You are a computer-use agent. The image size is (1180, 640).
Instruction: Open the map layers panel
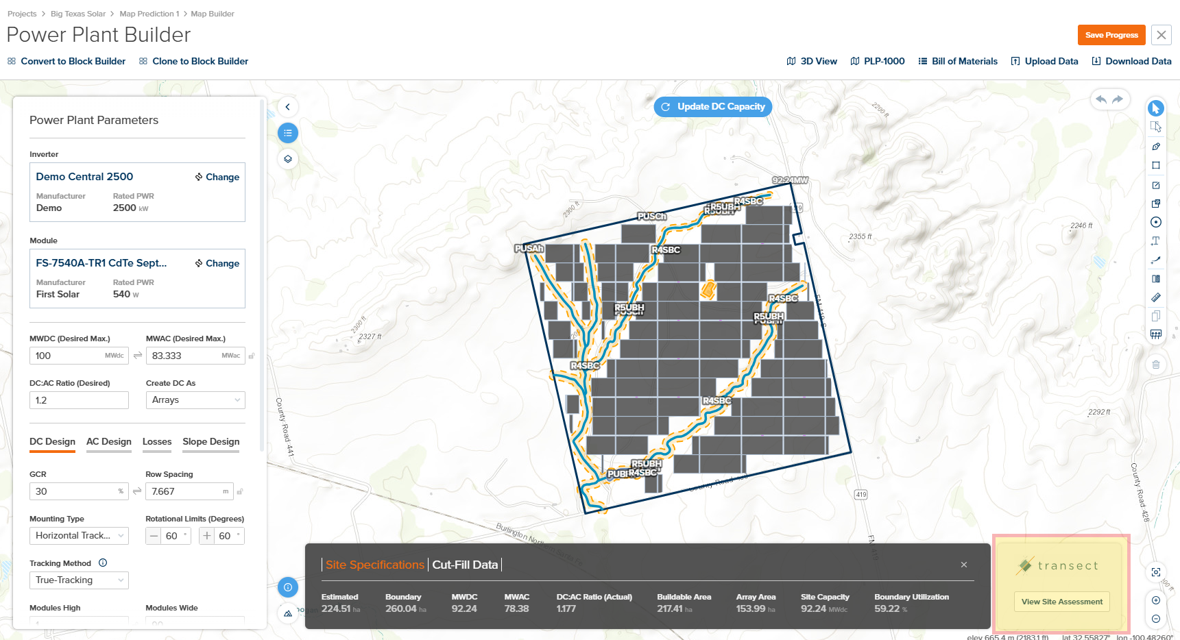[288, 158]
